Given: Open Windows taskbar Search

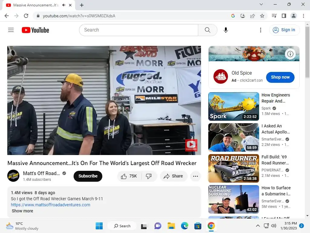Looking at the screenshot, I should pyautogui.click(x=122, y=226).
